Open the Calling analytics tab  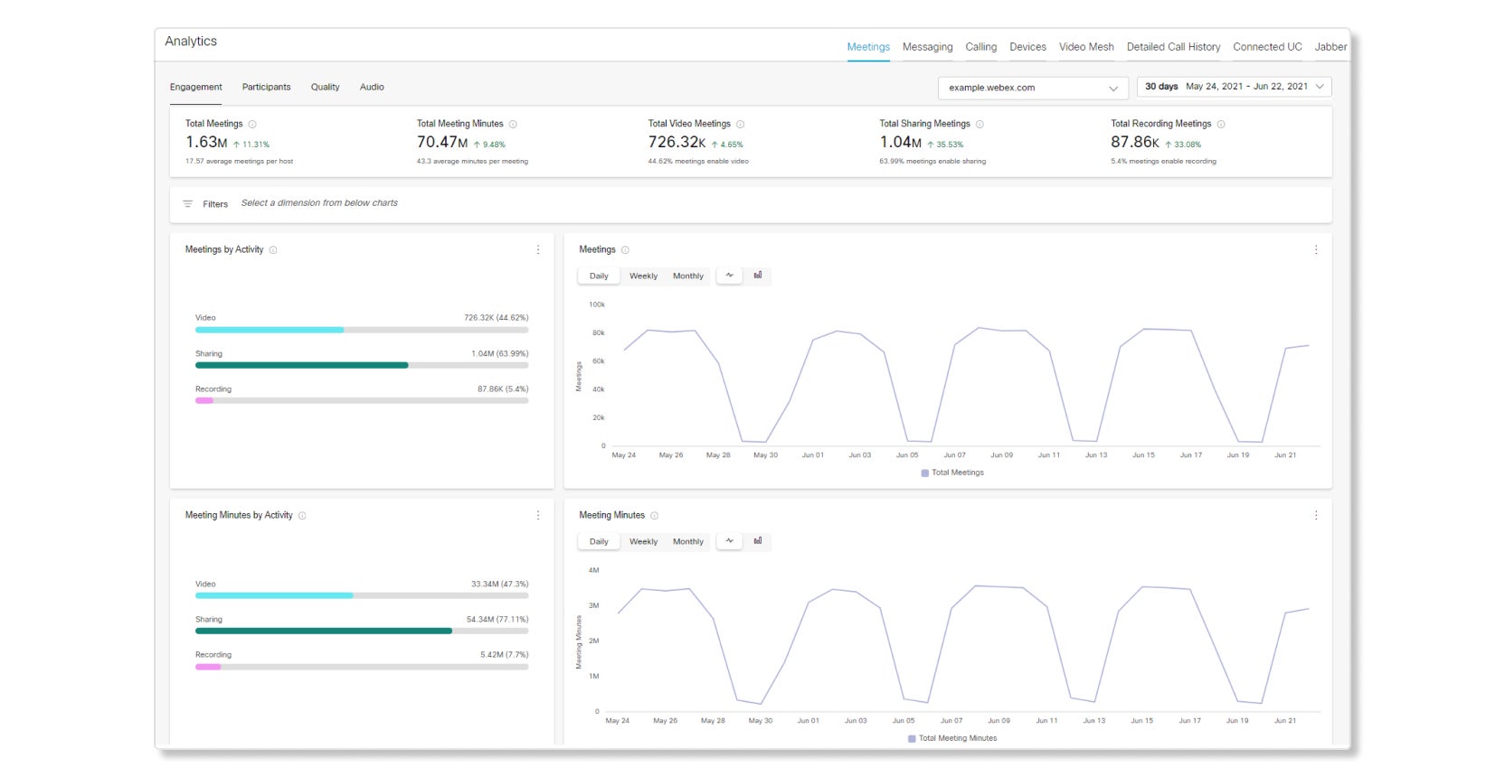tap(980, 47)
